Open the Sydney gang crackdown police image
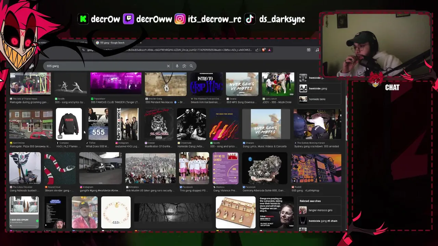The height and width of the screenshot is (246, 438). 317,125
